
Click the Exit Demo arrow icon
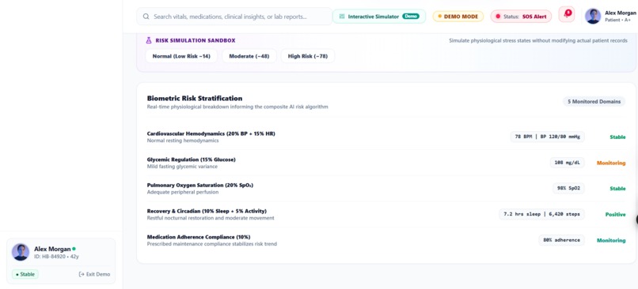point(82,274)
